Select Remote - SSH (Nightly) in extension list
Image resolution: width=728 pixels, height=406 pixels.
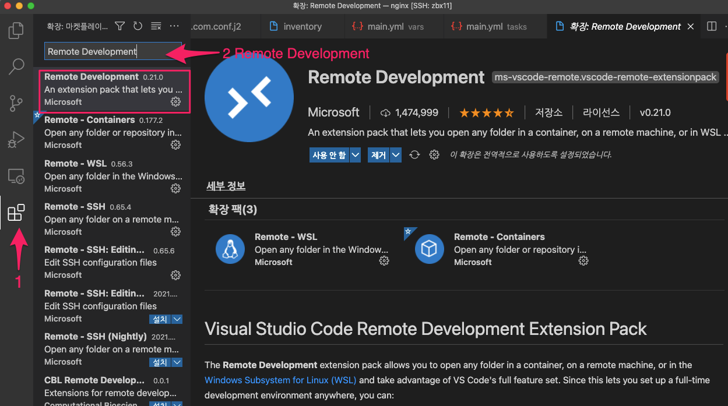click(113, 349)
